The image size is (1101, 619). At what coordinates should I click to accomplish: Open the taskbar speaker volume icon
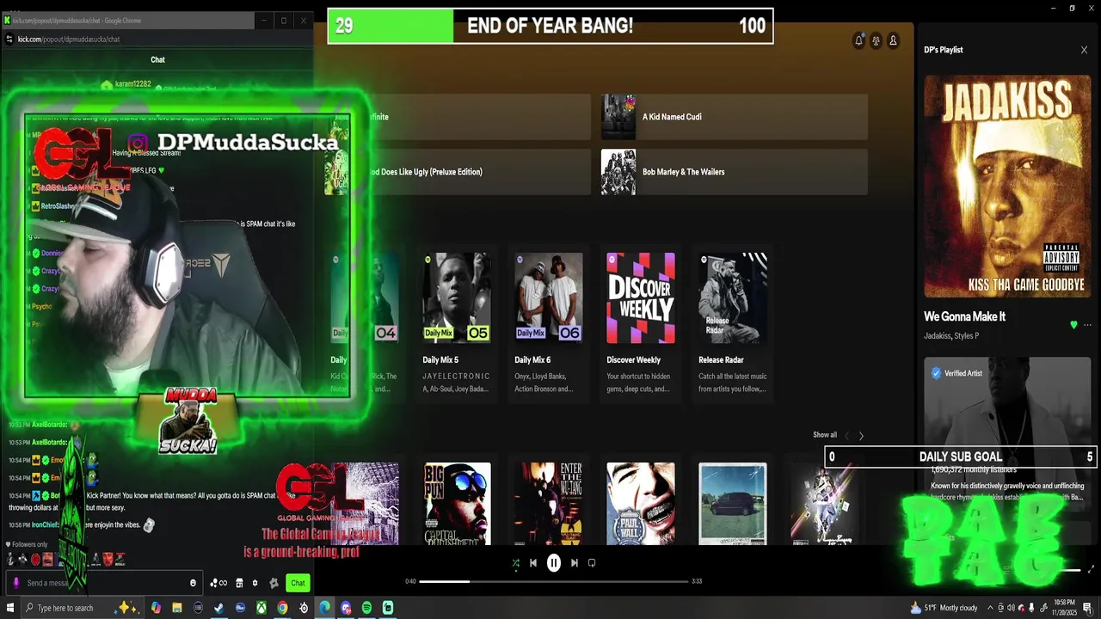tap(1011, 608)
